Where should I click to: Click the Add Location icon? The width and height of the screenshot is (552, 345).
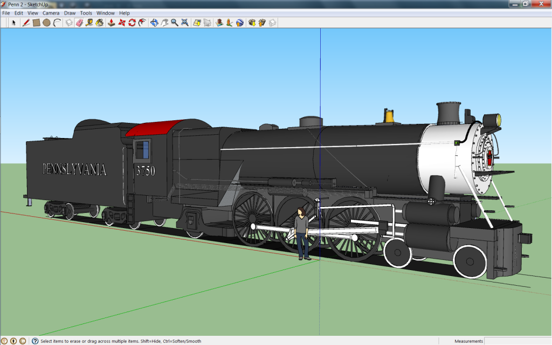pyautogui.click(x=197, y=23)
